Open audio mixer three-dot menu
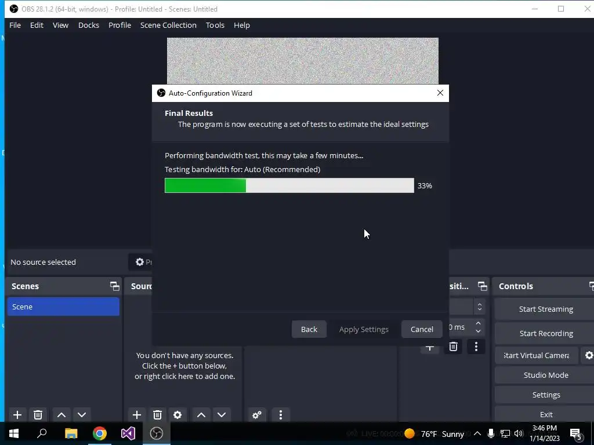This screenshot has height=445, width=594. (x=281, y=415)
